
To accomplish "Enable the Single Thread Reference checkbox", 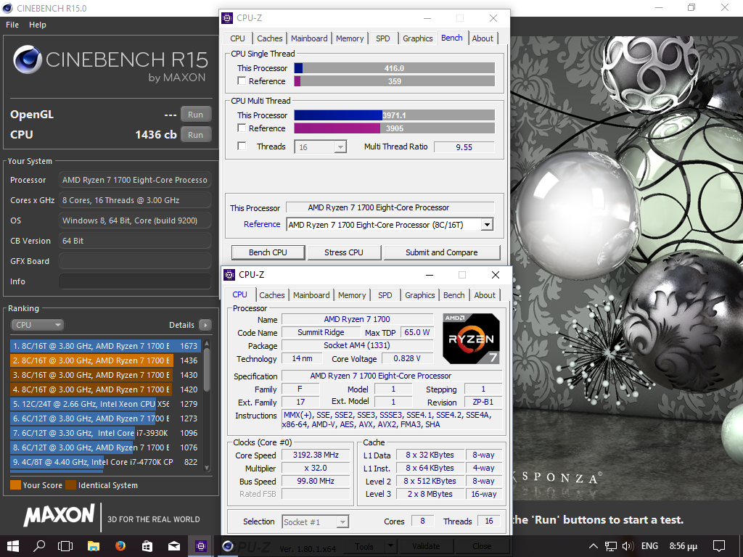I will pyautogui.click(x=242, y=81).
